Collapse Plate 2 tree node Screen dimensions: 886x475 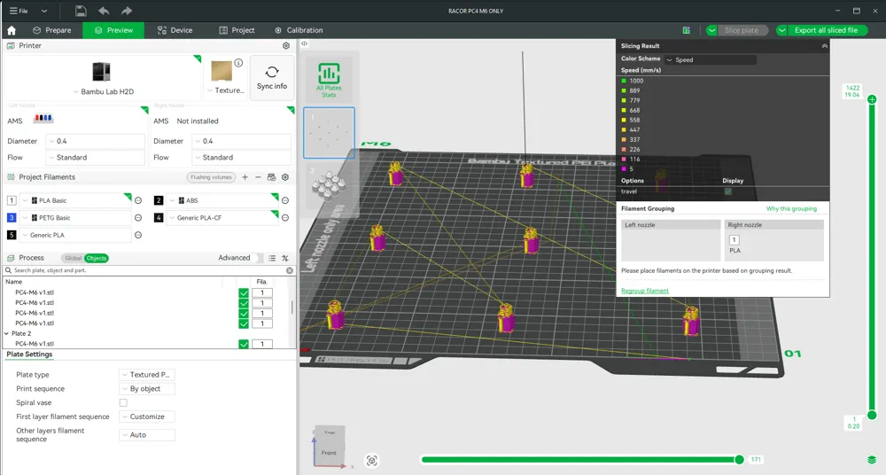coord(7,333)
